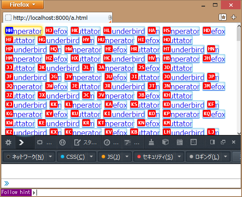Toggle the JS(J) filter
242x197 pixels.
coord(110,157)
